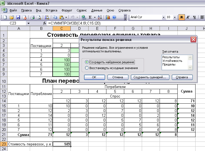The width and height of the screenshot is (205, 151).
Task: Open Print Preview magnifier icon
Action: [39, 17]
